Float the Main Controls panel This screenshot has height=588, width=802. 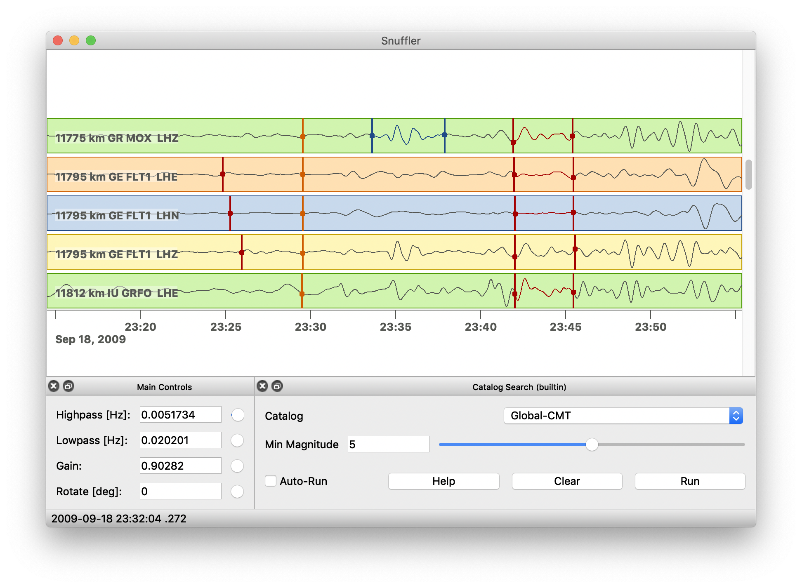68,386
